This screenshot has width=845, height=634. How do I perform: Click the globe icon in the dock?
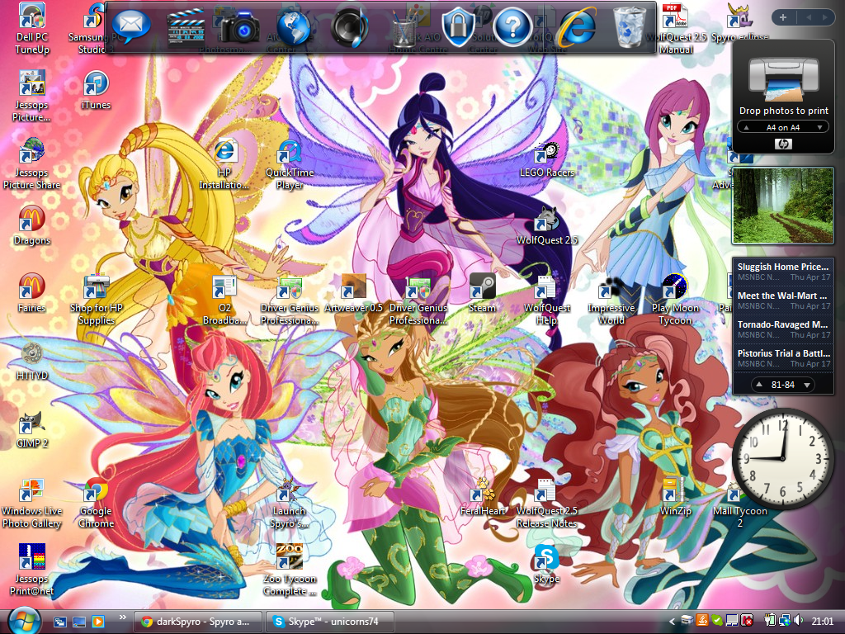tap(294, 27)
